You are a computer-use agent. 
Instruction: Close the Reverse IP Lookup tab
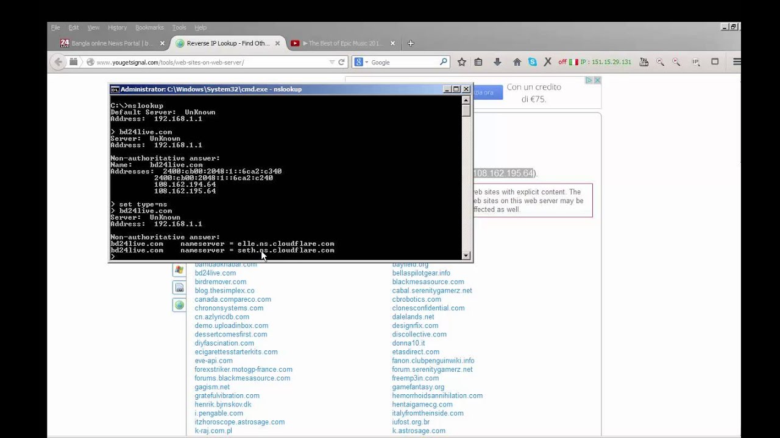click(277, 43)
